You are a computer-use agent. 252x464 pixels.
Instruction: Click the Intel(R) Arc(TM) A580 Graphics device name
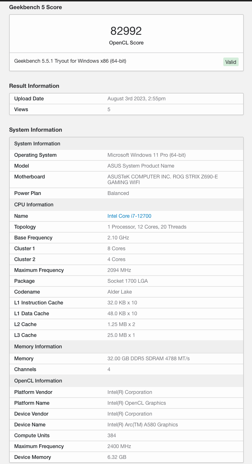tap(142, 425)
